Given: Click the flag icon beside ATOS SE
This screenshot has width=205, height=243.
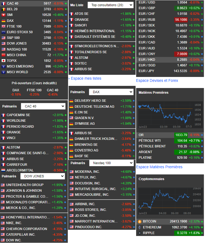Looking at the screenshot, I should pyautogui.click(x=71, y=14).
